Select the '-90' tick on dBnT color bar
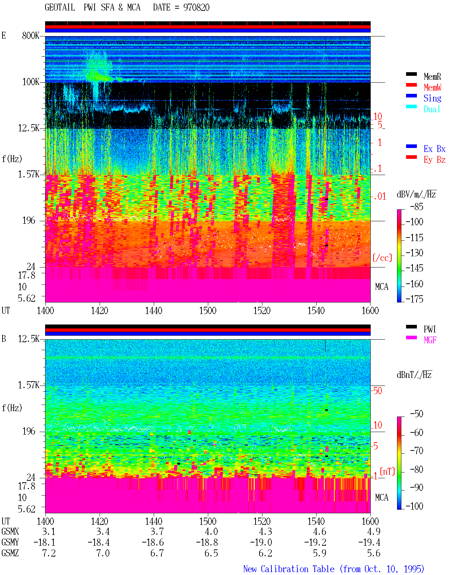 point(417,487)
